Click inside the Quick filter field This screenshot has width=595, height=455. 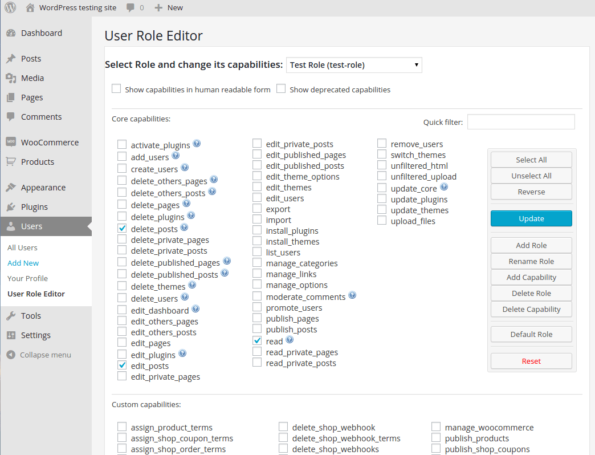[520, 121]
